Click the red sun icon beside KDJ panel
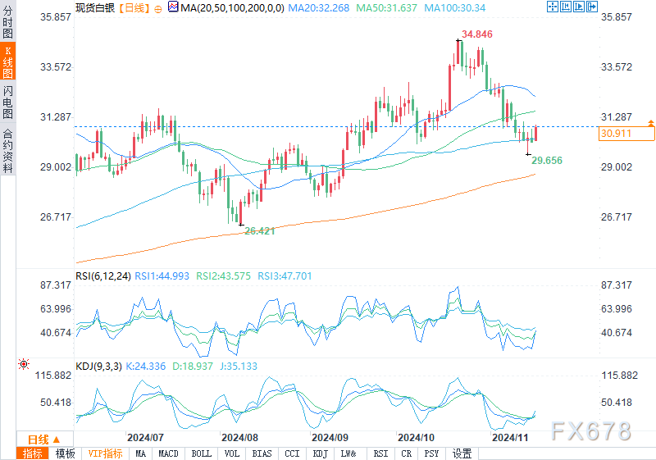Image resolution: width=656 pixels, height=460 pixels. tap(25, 363)
